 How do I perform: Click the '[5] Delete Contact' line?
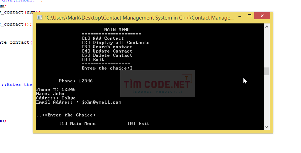click(x=107, y=55)
